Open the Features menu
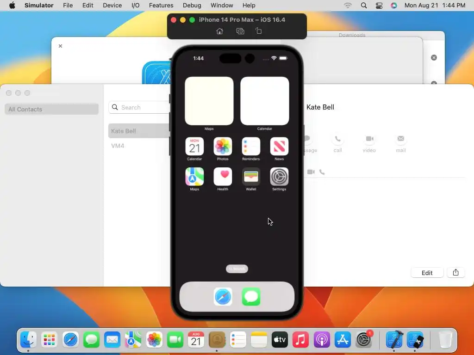The image size is (474, 355). point(161,6)
